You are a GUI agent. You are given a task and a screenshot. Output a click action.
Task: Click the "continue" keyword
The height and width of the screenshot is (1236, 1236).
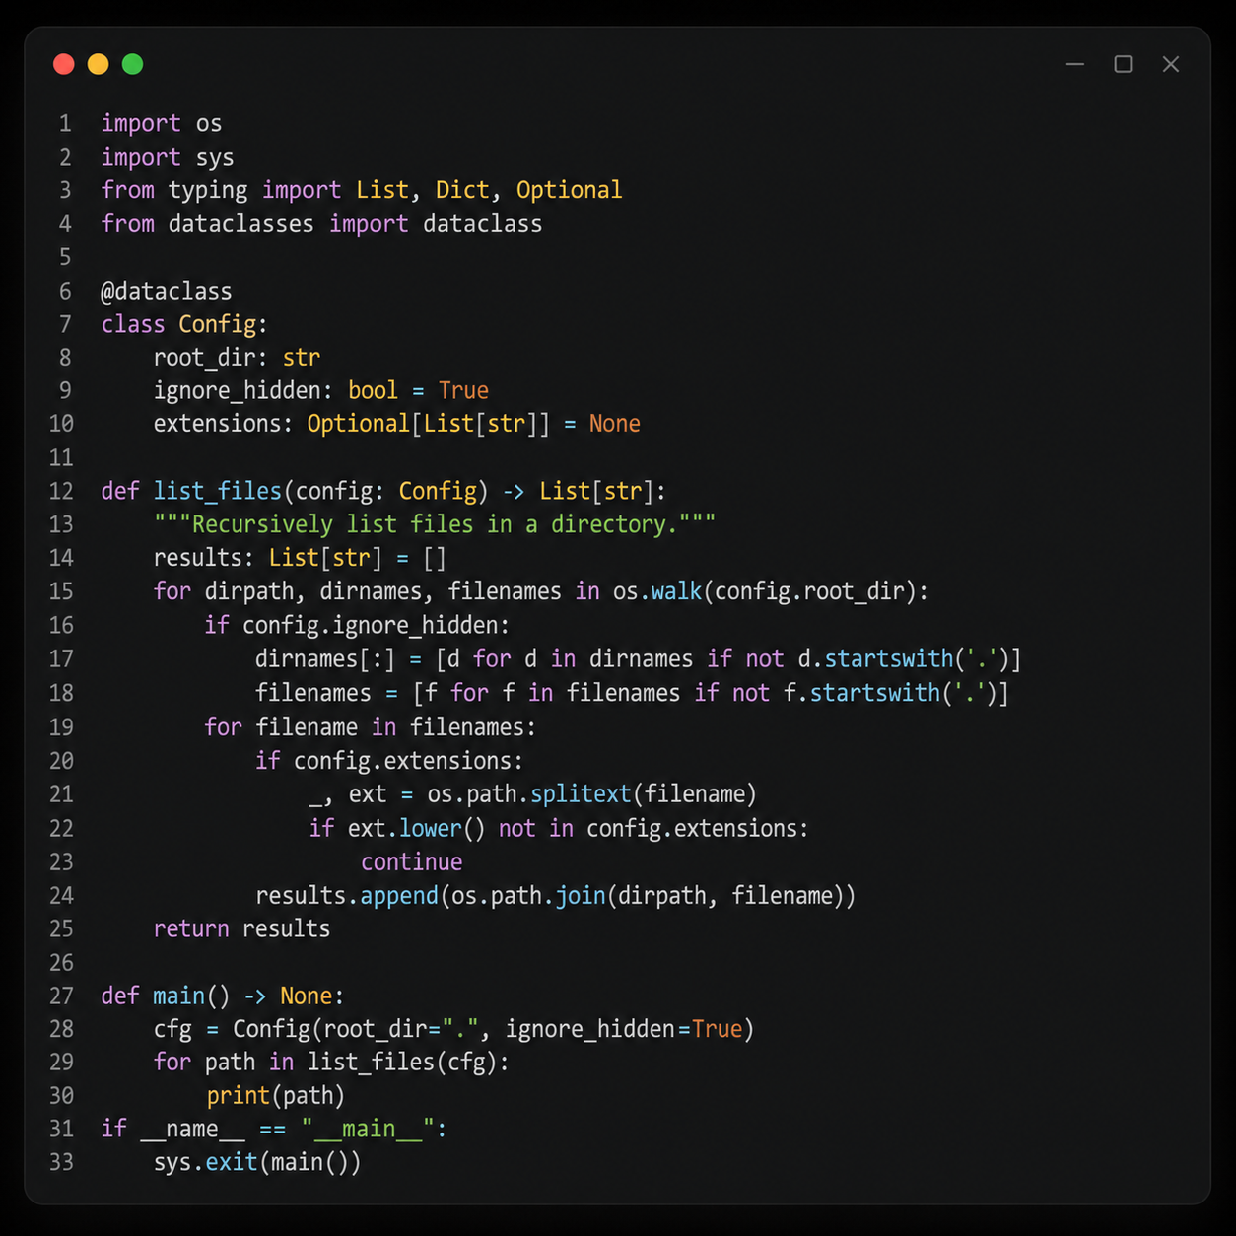point(411,862)
